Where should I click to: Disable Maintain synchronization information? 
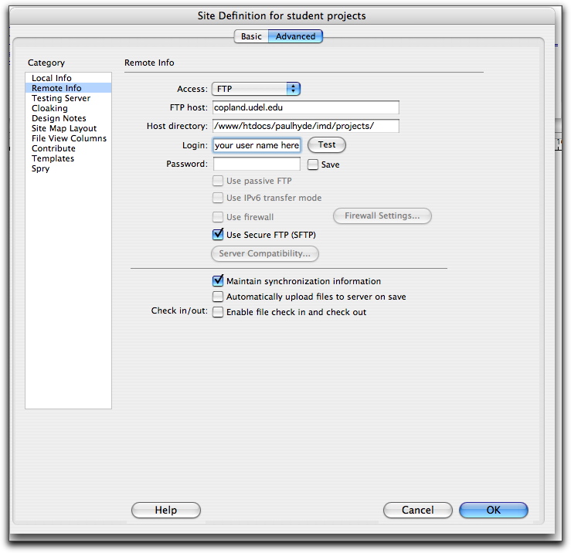(218, 281)
